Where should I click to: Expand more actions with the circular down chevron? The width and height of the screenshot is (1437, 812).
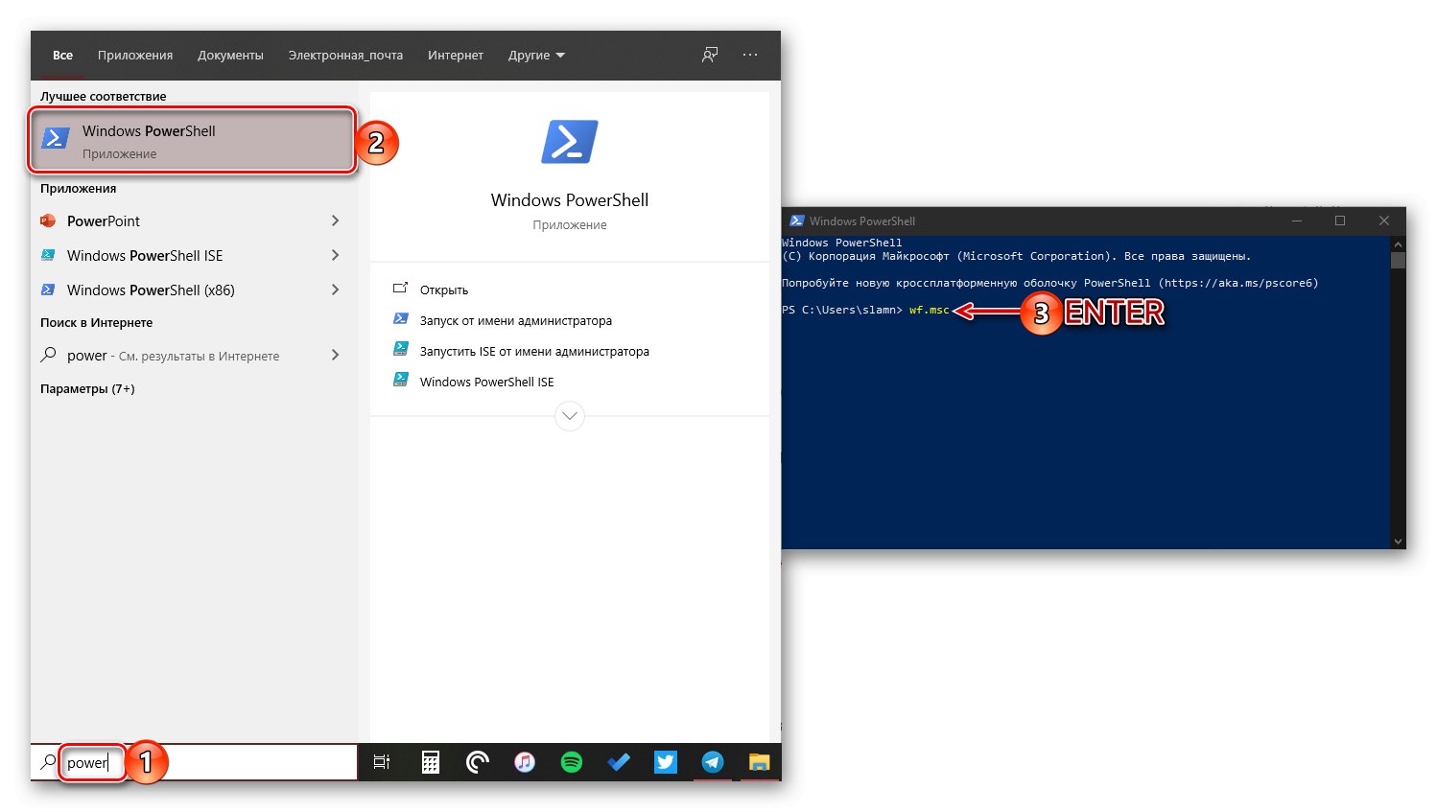pyautogui.click(x=570, y=416)
